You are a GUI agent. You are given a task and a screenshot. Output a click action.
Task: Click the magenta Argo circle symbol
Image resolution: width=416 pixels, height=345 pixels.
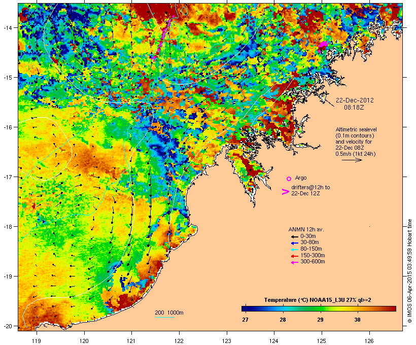point(289,179)
